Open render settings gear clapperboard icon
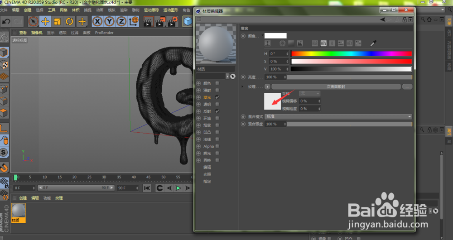Image resolution: width=453 pixels, height=240 pixels. [173, 22]
